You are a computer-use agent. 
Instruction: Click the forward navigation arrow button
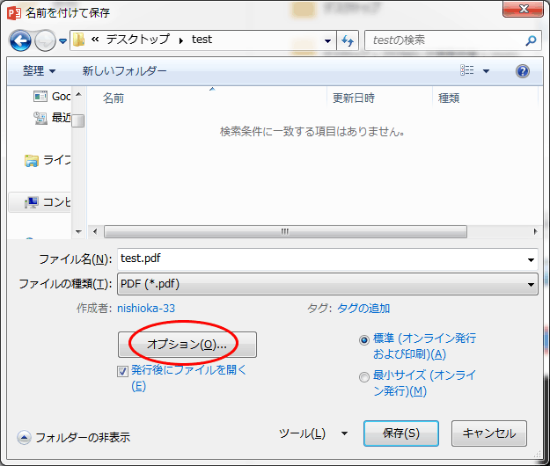(45, 40)
